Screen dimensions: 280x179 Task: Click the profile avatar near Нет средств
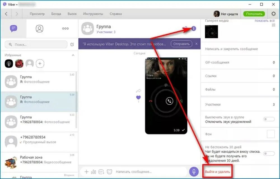coord(216,14)
